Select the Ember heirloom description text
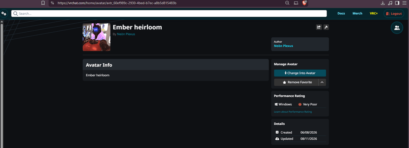Image resolution: width=409 pixels, height=148 pixels. coord(98,75)
